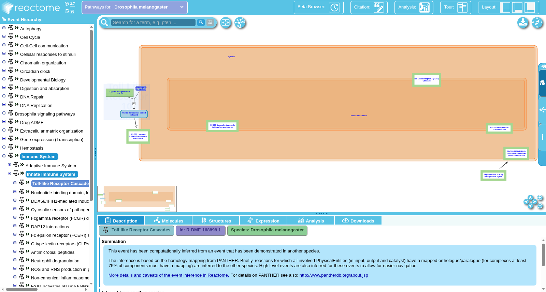This screenshot has width=546, height=292.
Task: Expand the Adaptive Immune System node
Action: [9, 165]
